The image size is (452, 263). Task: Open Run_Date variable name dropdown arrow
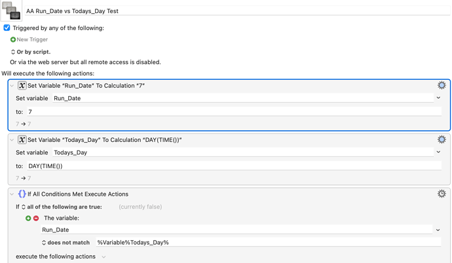(438, 98)
